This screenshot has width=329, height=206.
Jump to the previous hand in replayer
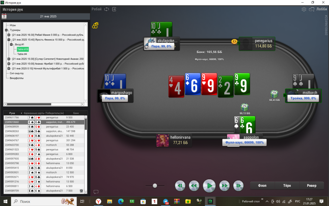click(x=180, y=186)
